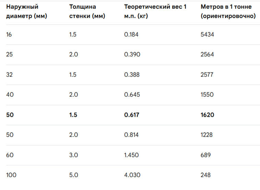Select the weight value 0.390
Viewport: 260px width, 190px height.
point(132,55)
